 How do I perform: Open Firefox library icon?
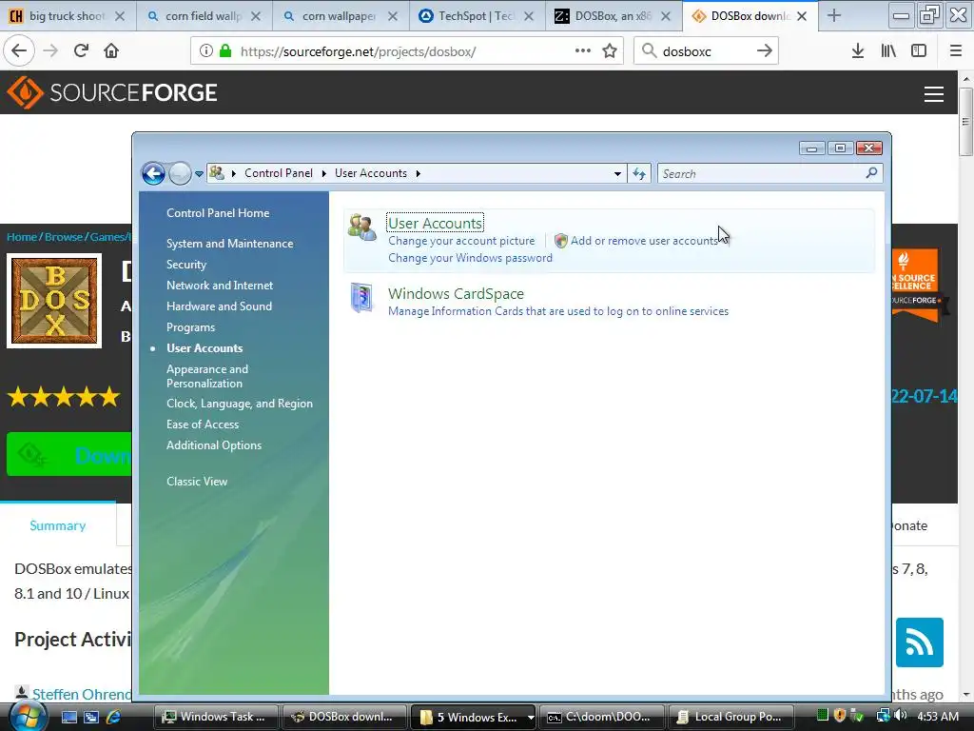coord(888,50)
